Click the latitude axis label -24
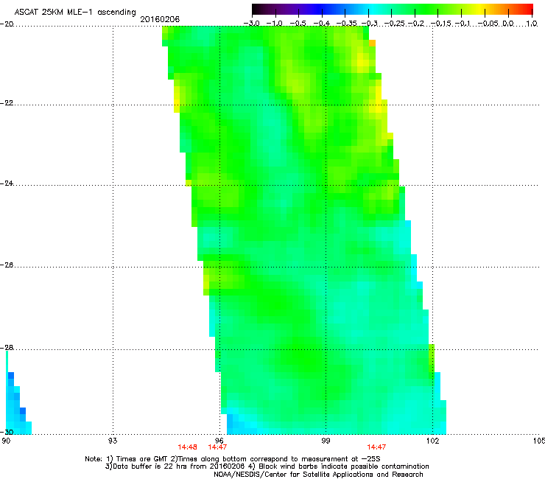This screenshot has width=545, height=479. [7, 183]
